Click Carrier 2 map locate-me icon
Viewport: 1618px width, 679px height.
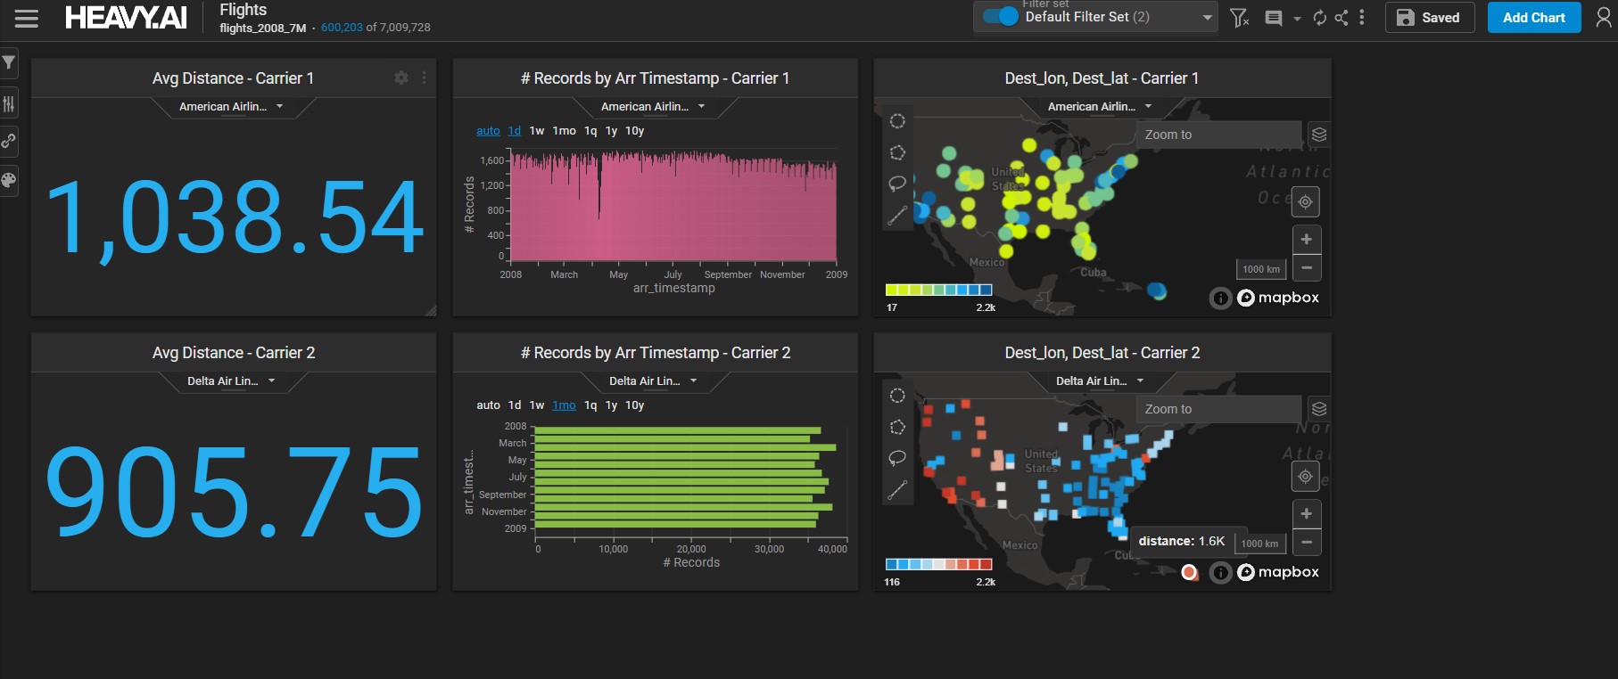(1305, 477)
